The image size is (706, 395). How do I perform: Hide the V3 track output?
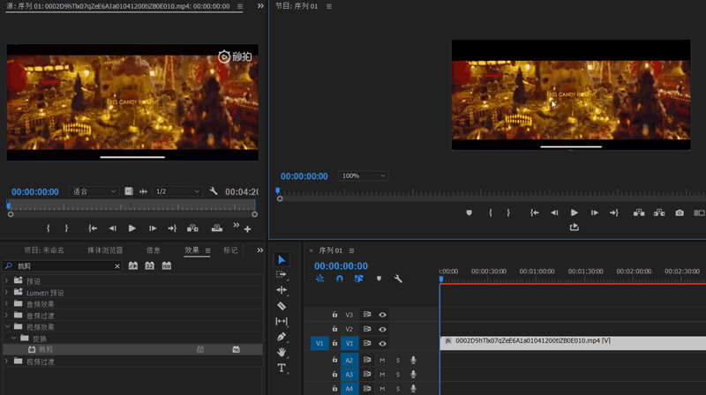(382, 315)
